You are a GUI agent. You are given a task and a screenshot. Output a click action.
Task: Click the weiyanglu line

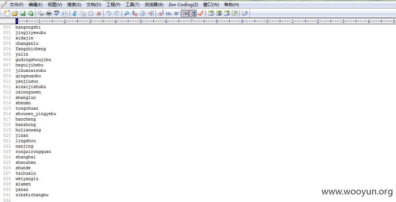coord(27,179)
